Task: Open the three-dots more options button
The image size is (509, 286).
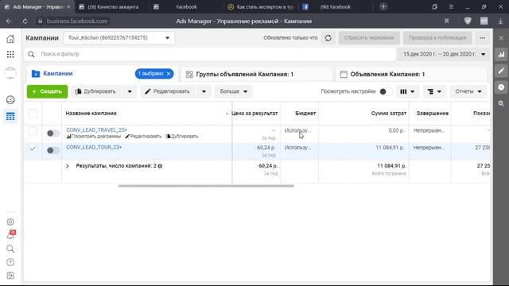Action: pos(483,38)
